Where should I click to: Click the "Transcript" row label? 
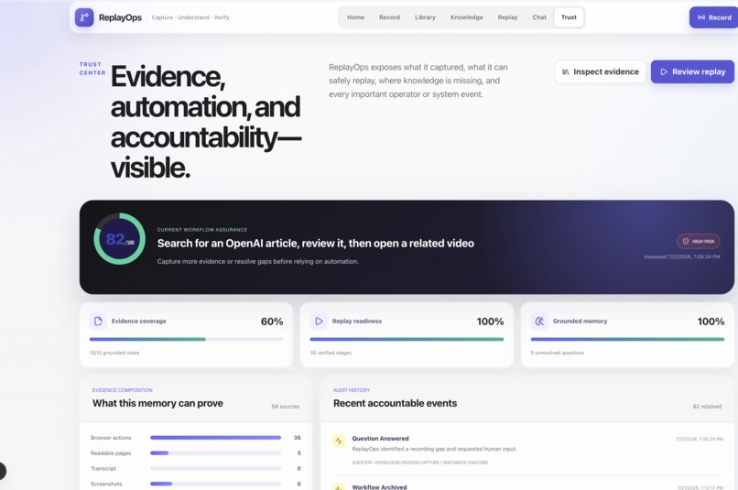[x=103, y=468]
